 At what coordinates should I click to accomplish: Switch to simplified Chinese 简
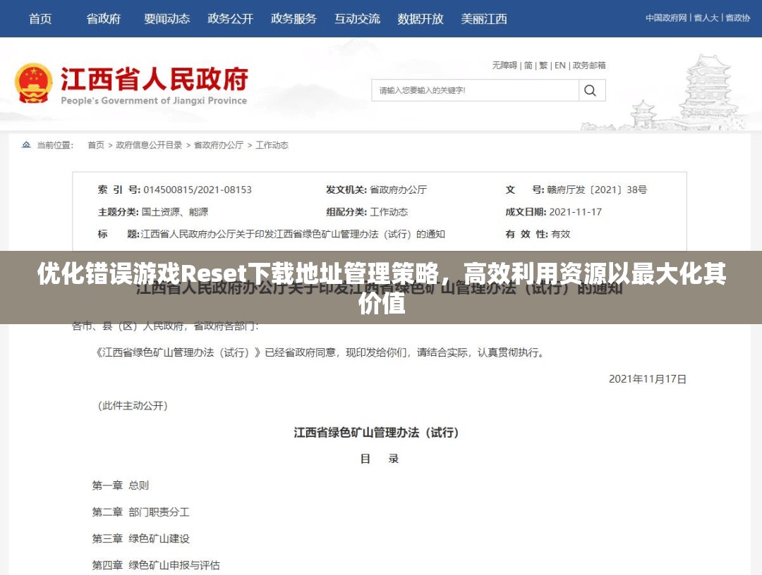[x=528, y=65]
